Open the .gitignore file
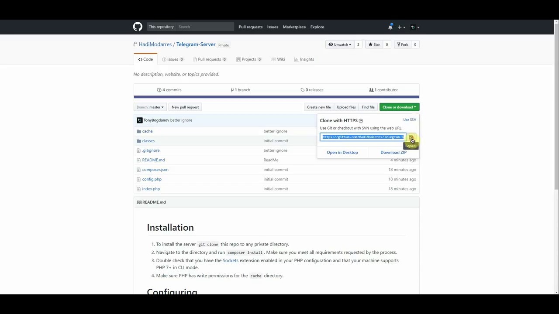The width and height of the screenshot is (559, 314). 151,150
